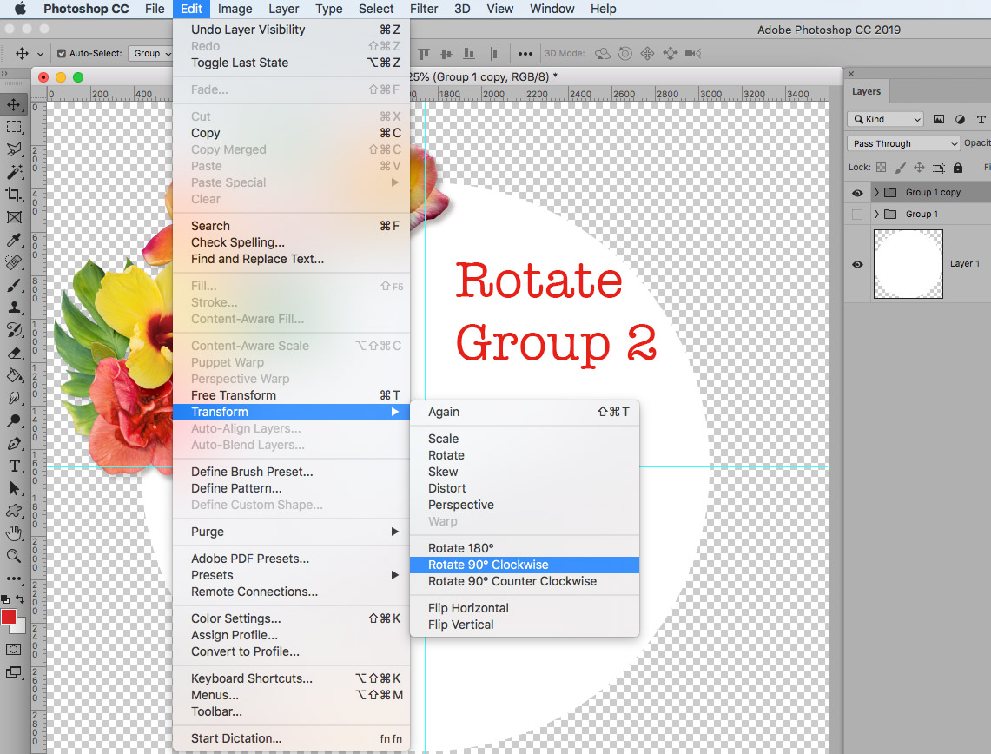Screen dimensions: 991x754
Task: Select the Custom Shape tool
Action: click(x=13, y=511)
